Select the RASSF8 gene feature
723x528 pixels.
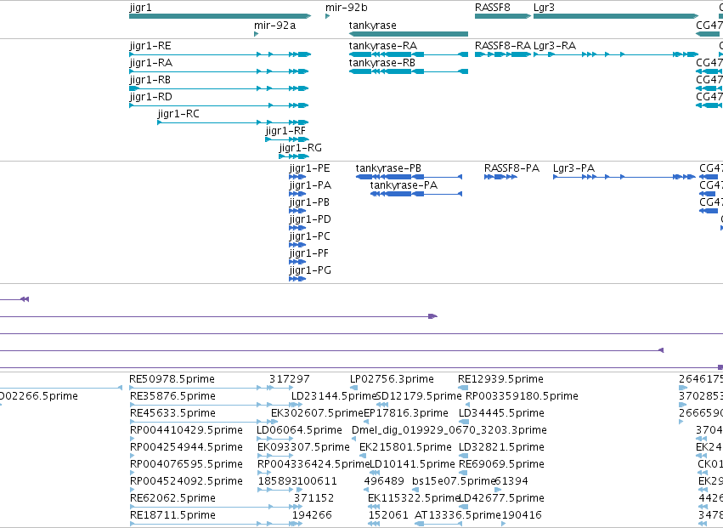[503, 16]
